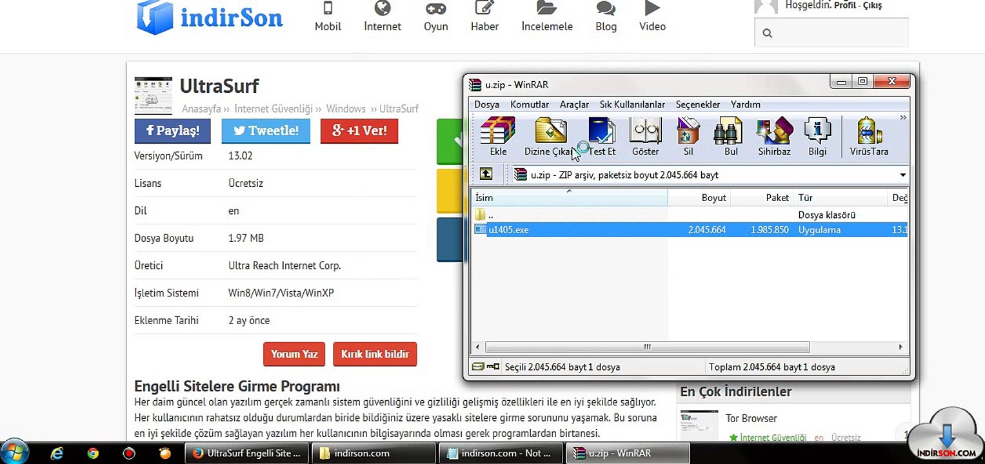Follow the Windows breadcrumb link
This screenshot has width=985, height=464.
click(346, 109)
